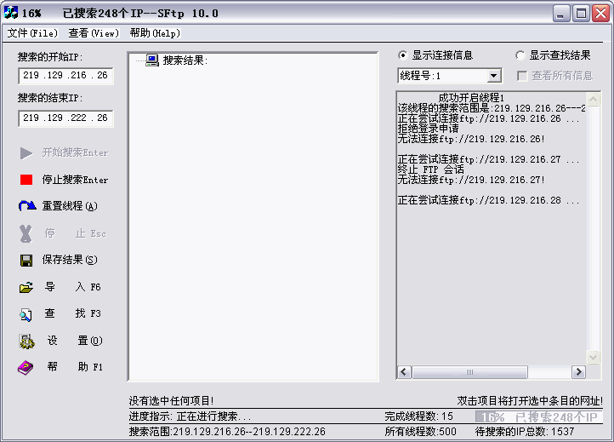Open the 文件(File) menu
Viewport: 614px width, 442px height.
(x=32, y=33)
